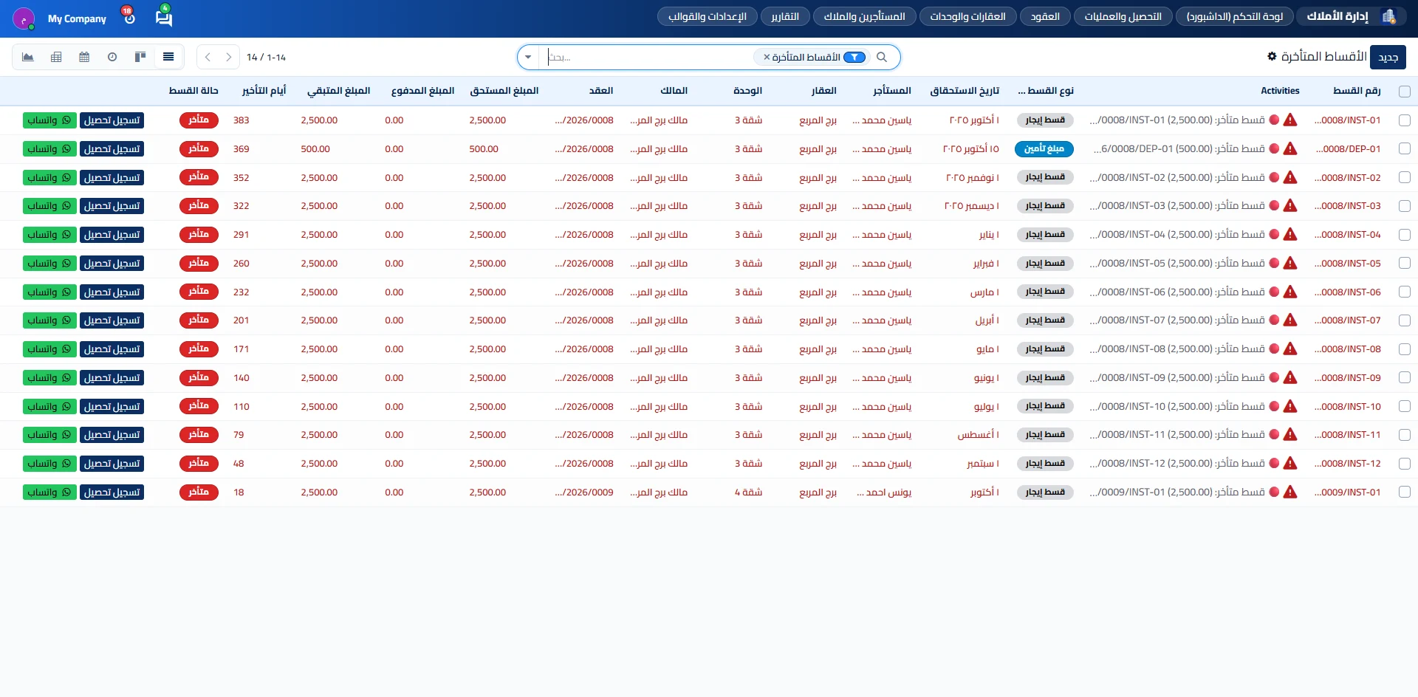Open the المستأجرين والملاك menu

coord(865,16)
